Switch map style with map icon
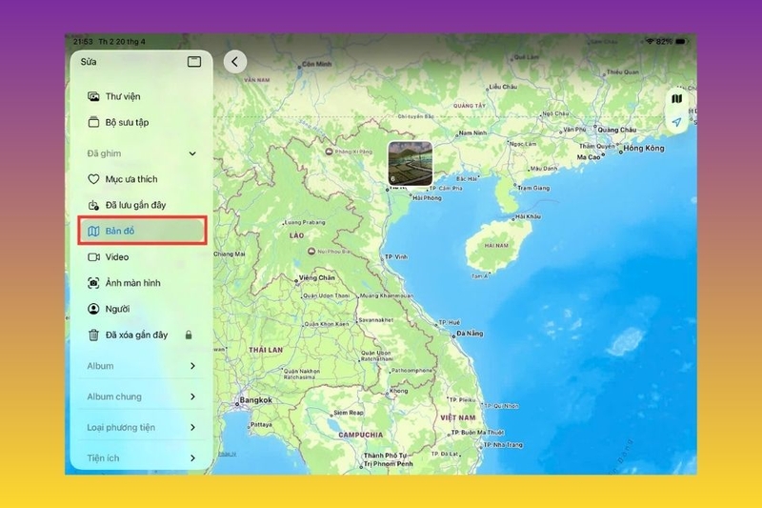Screen dimensions: 762x508 coord(676,99)
